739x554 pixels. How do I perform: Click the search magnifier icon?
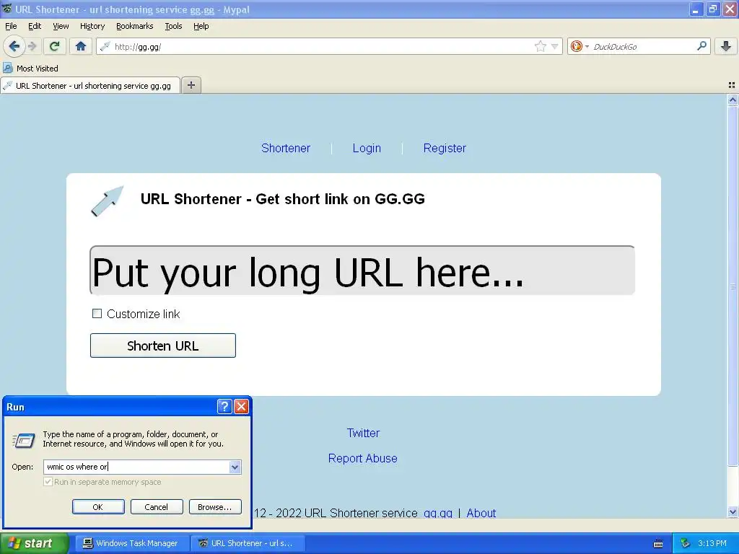click(x=701, y=46)
